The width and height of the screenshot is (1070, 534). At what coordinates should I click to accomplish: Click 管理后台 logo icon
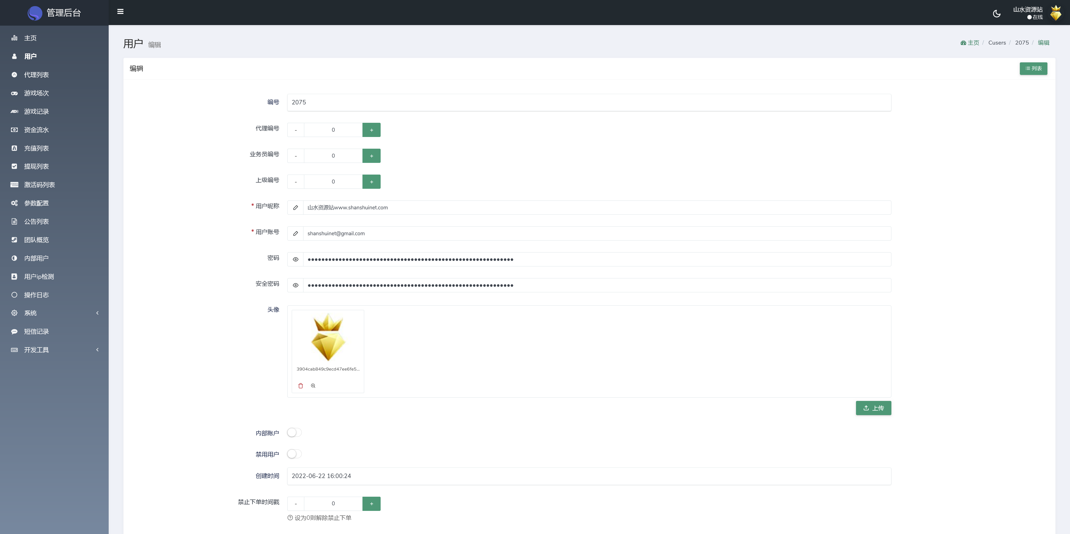click(35, 13)
